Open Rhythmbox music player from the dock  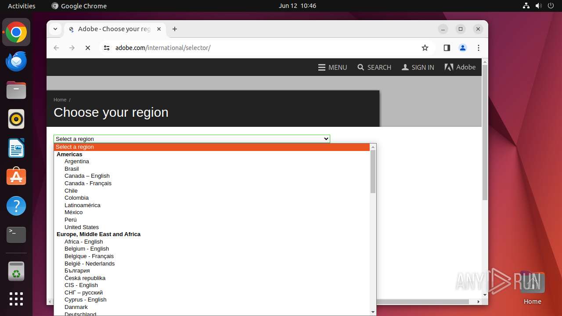tap(16, 119)
